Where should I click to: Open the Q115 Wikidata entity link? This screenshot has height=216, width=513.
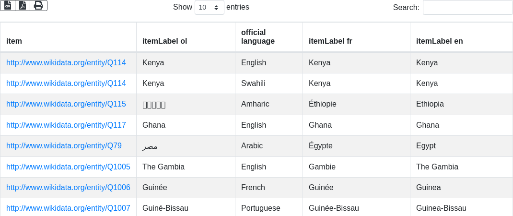pos(66,104)
